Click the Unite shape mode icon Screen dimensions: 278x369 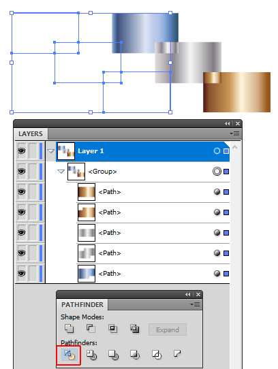click(69, 329)
